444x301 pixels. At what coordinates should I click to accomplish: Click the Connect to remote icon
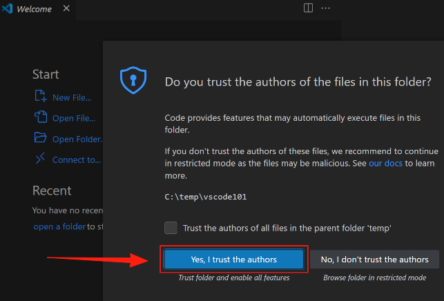pos(40,159)
